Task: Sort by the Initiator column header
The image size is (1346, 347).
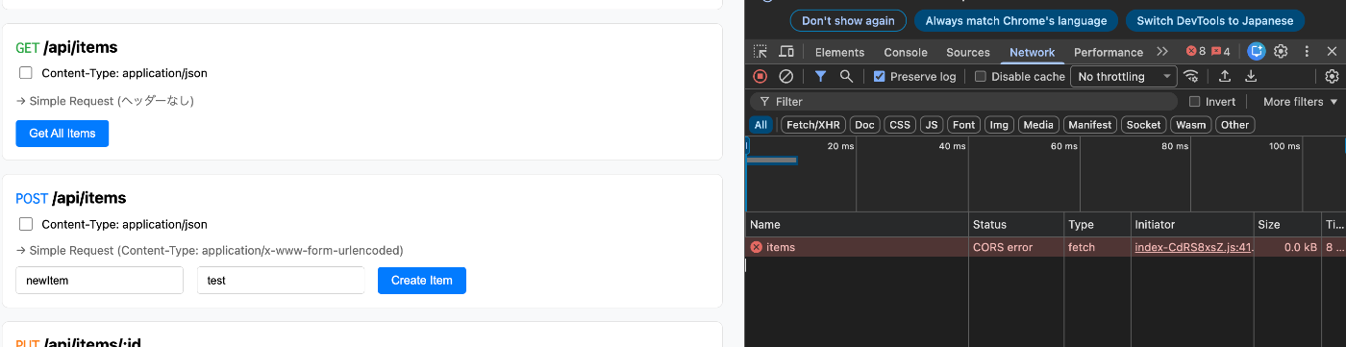Action: pos(1191,225)
